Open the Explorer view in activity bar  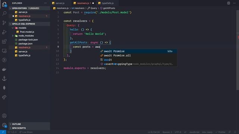tap(4, 4)
